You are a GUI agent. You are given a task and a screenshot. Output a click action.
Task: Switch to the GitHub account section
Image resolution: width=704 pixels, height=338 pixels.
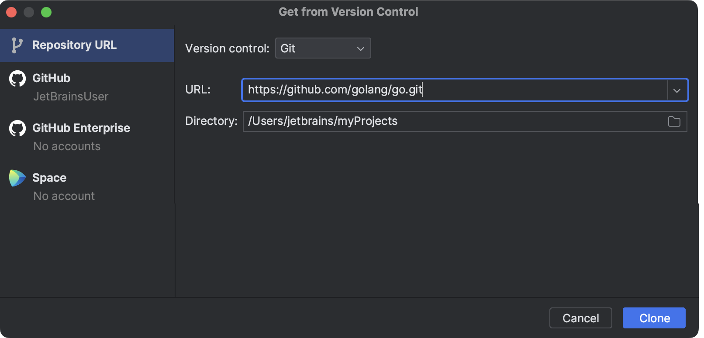click(51, 78)
